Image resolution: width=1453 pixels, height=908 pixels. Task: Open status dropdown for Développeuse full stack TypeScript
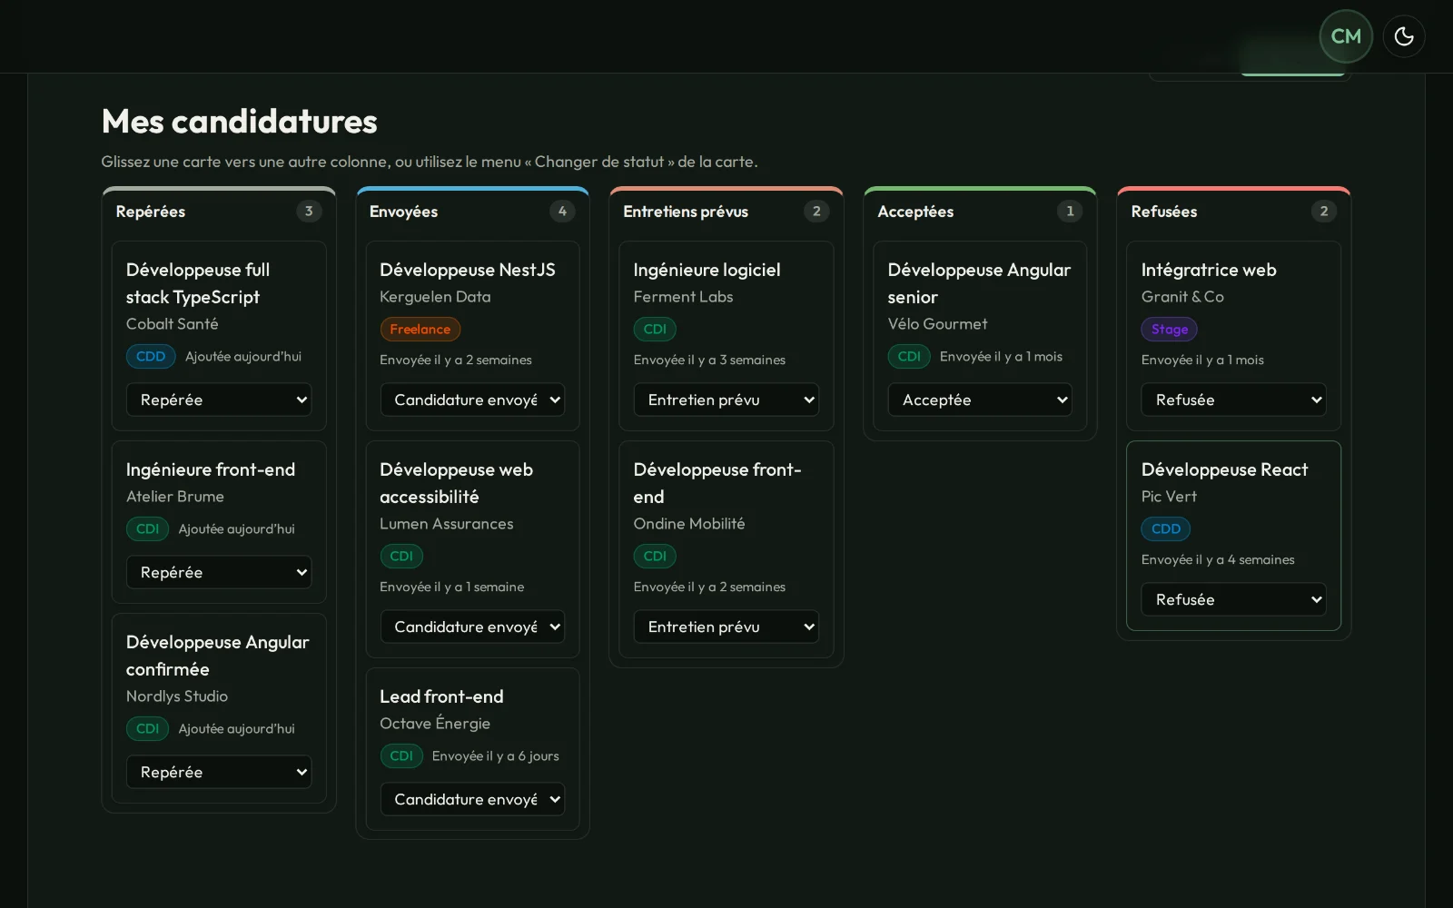219,400
